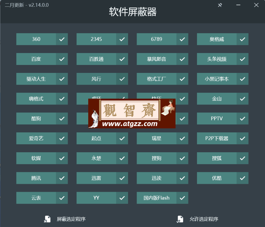Select the 暴风影音 program label

[x=157, y=59]
